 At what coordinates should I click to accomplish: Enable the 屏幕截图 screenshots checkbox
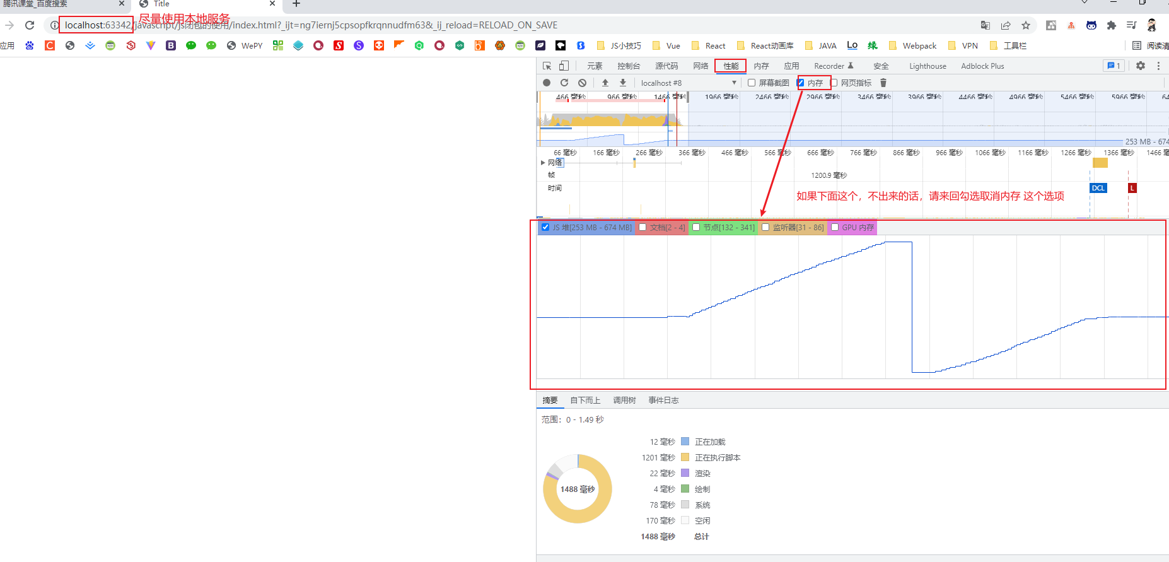[x=752, y=83]
